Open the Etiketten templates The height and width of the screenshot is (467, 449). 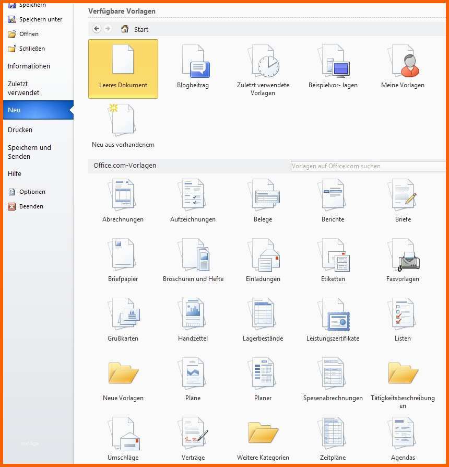(x=333, y=260)
